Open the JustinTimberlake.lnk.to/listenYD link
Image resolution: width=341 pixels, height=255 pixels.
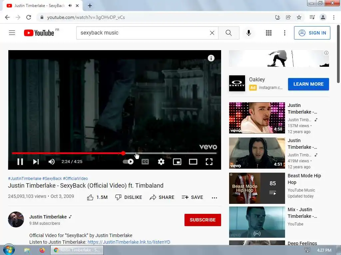129,242
